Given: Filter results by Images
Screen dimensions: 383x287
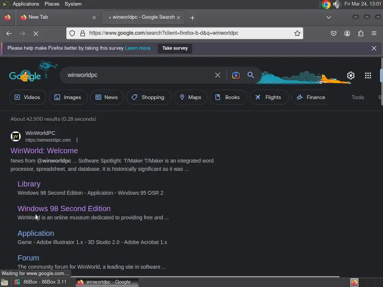Looking at the screenshot, I should tap(68, 97).
